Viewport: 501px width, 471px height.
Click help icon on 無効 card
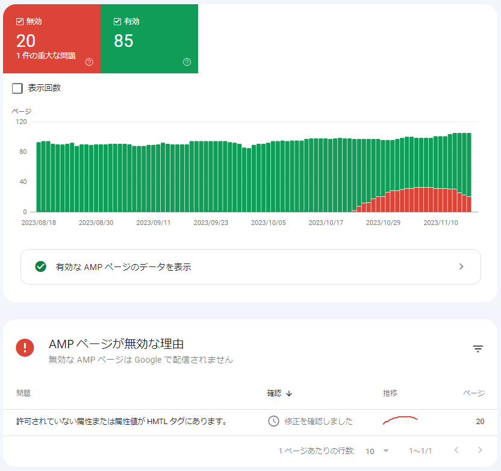89,62
